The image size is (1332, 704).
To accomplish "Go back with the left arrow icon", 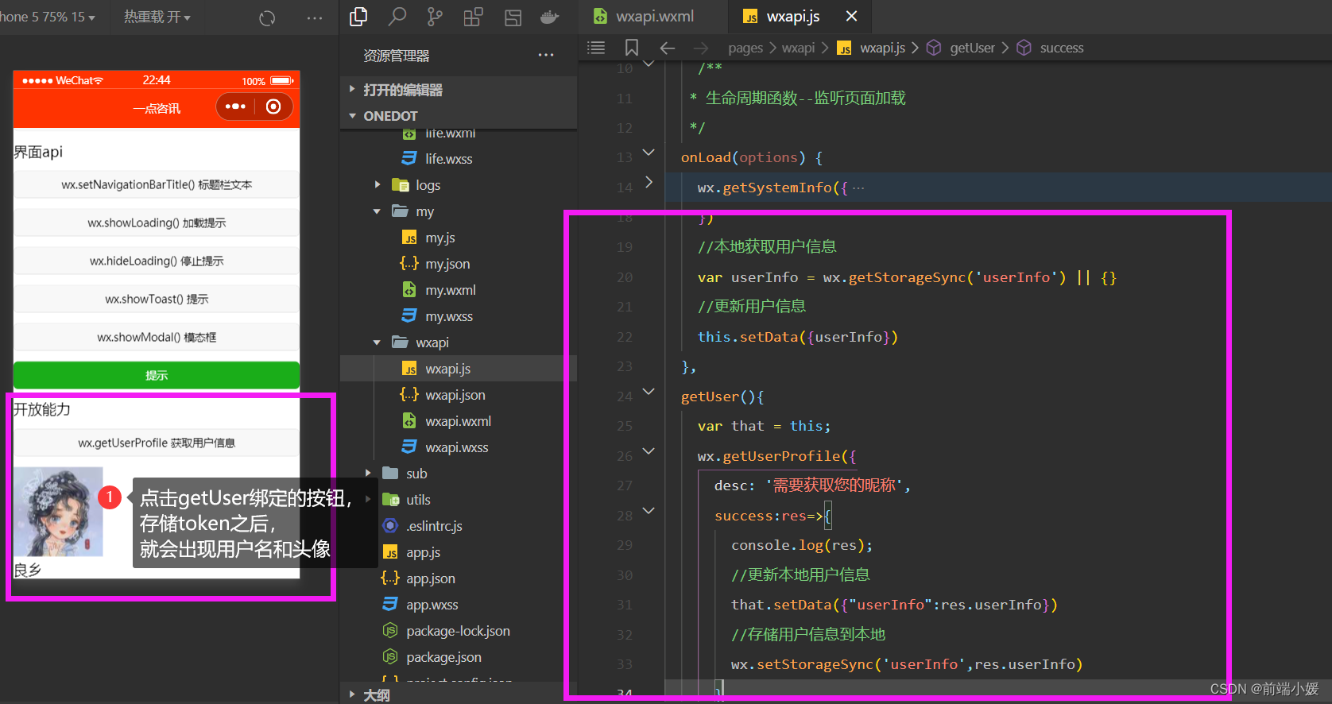I will click(668, 48).
